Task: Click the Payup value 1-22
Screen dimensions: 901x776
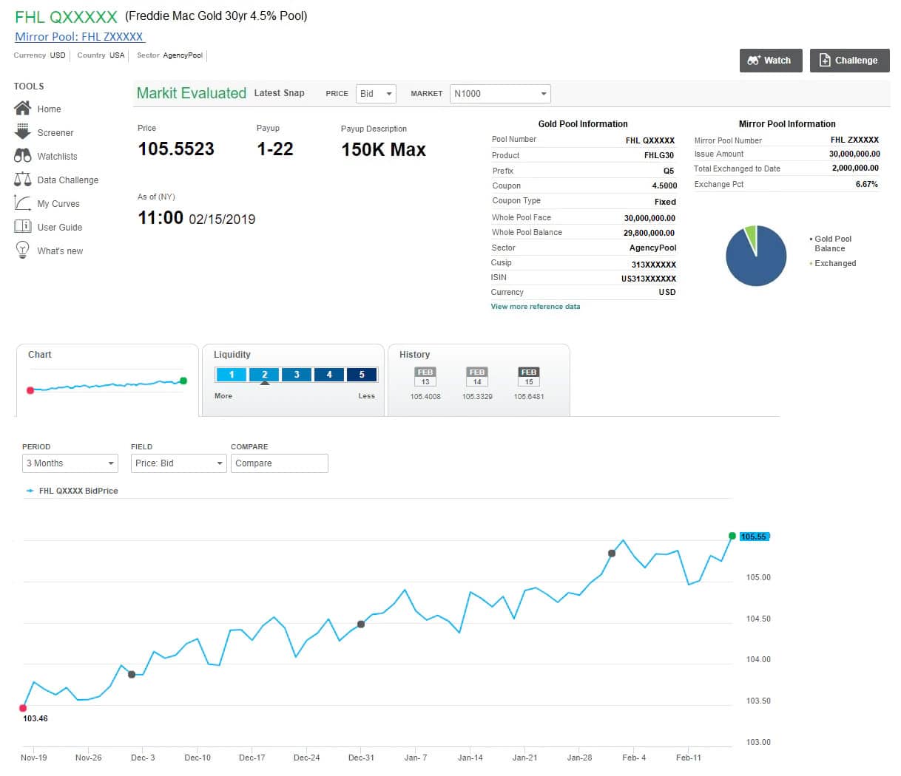Action: (x=275, y=149)
